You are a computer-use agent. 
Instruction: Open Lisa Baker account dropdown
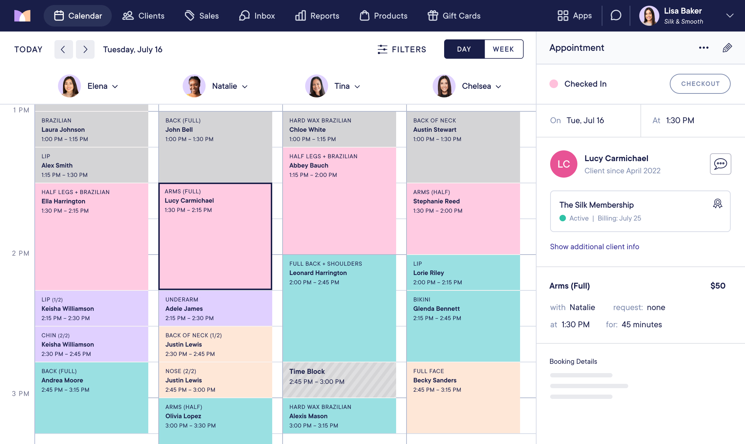[730, 16]
